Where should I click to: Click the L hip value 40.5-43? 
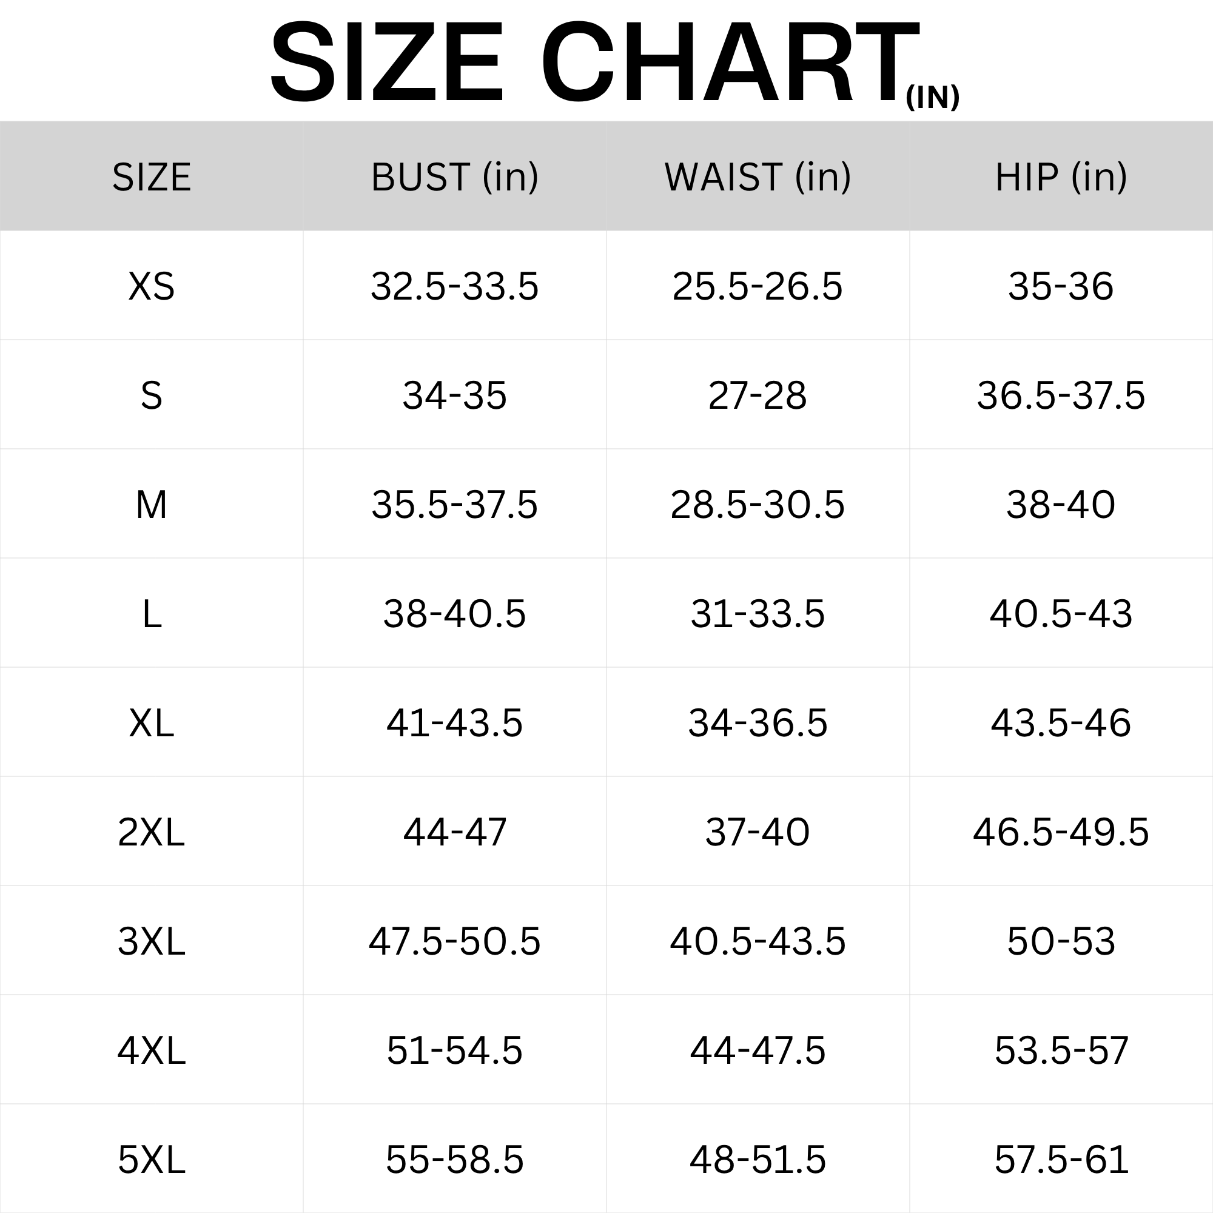coord(1061,613)
